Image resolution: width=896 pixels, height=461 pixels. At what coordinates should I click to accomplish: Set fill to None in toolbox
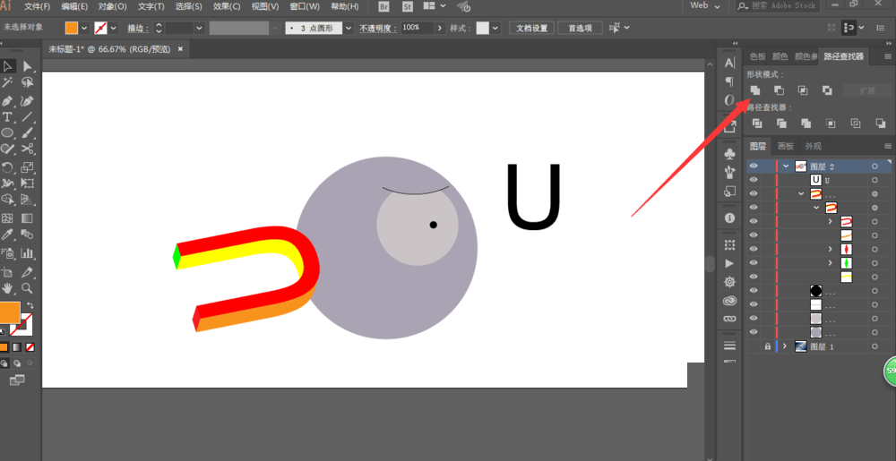click(30, 347)
